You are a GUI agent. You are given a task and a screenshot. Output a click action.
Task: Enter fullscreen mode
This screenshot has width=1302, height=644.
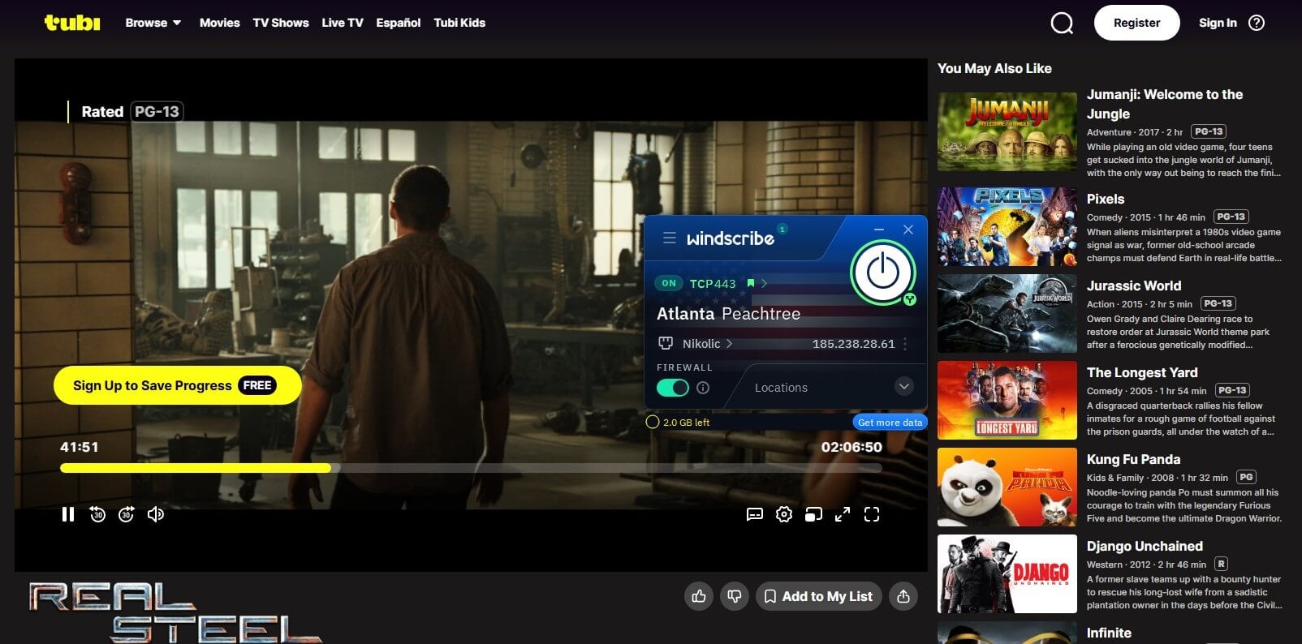tap(872, 514)
